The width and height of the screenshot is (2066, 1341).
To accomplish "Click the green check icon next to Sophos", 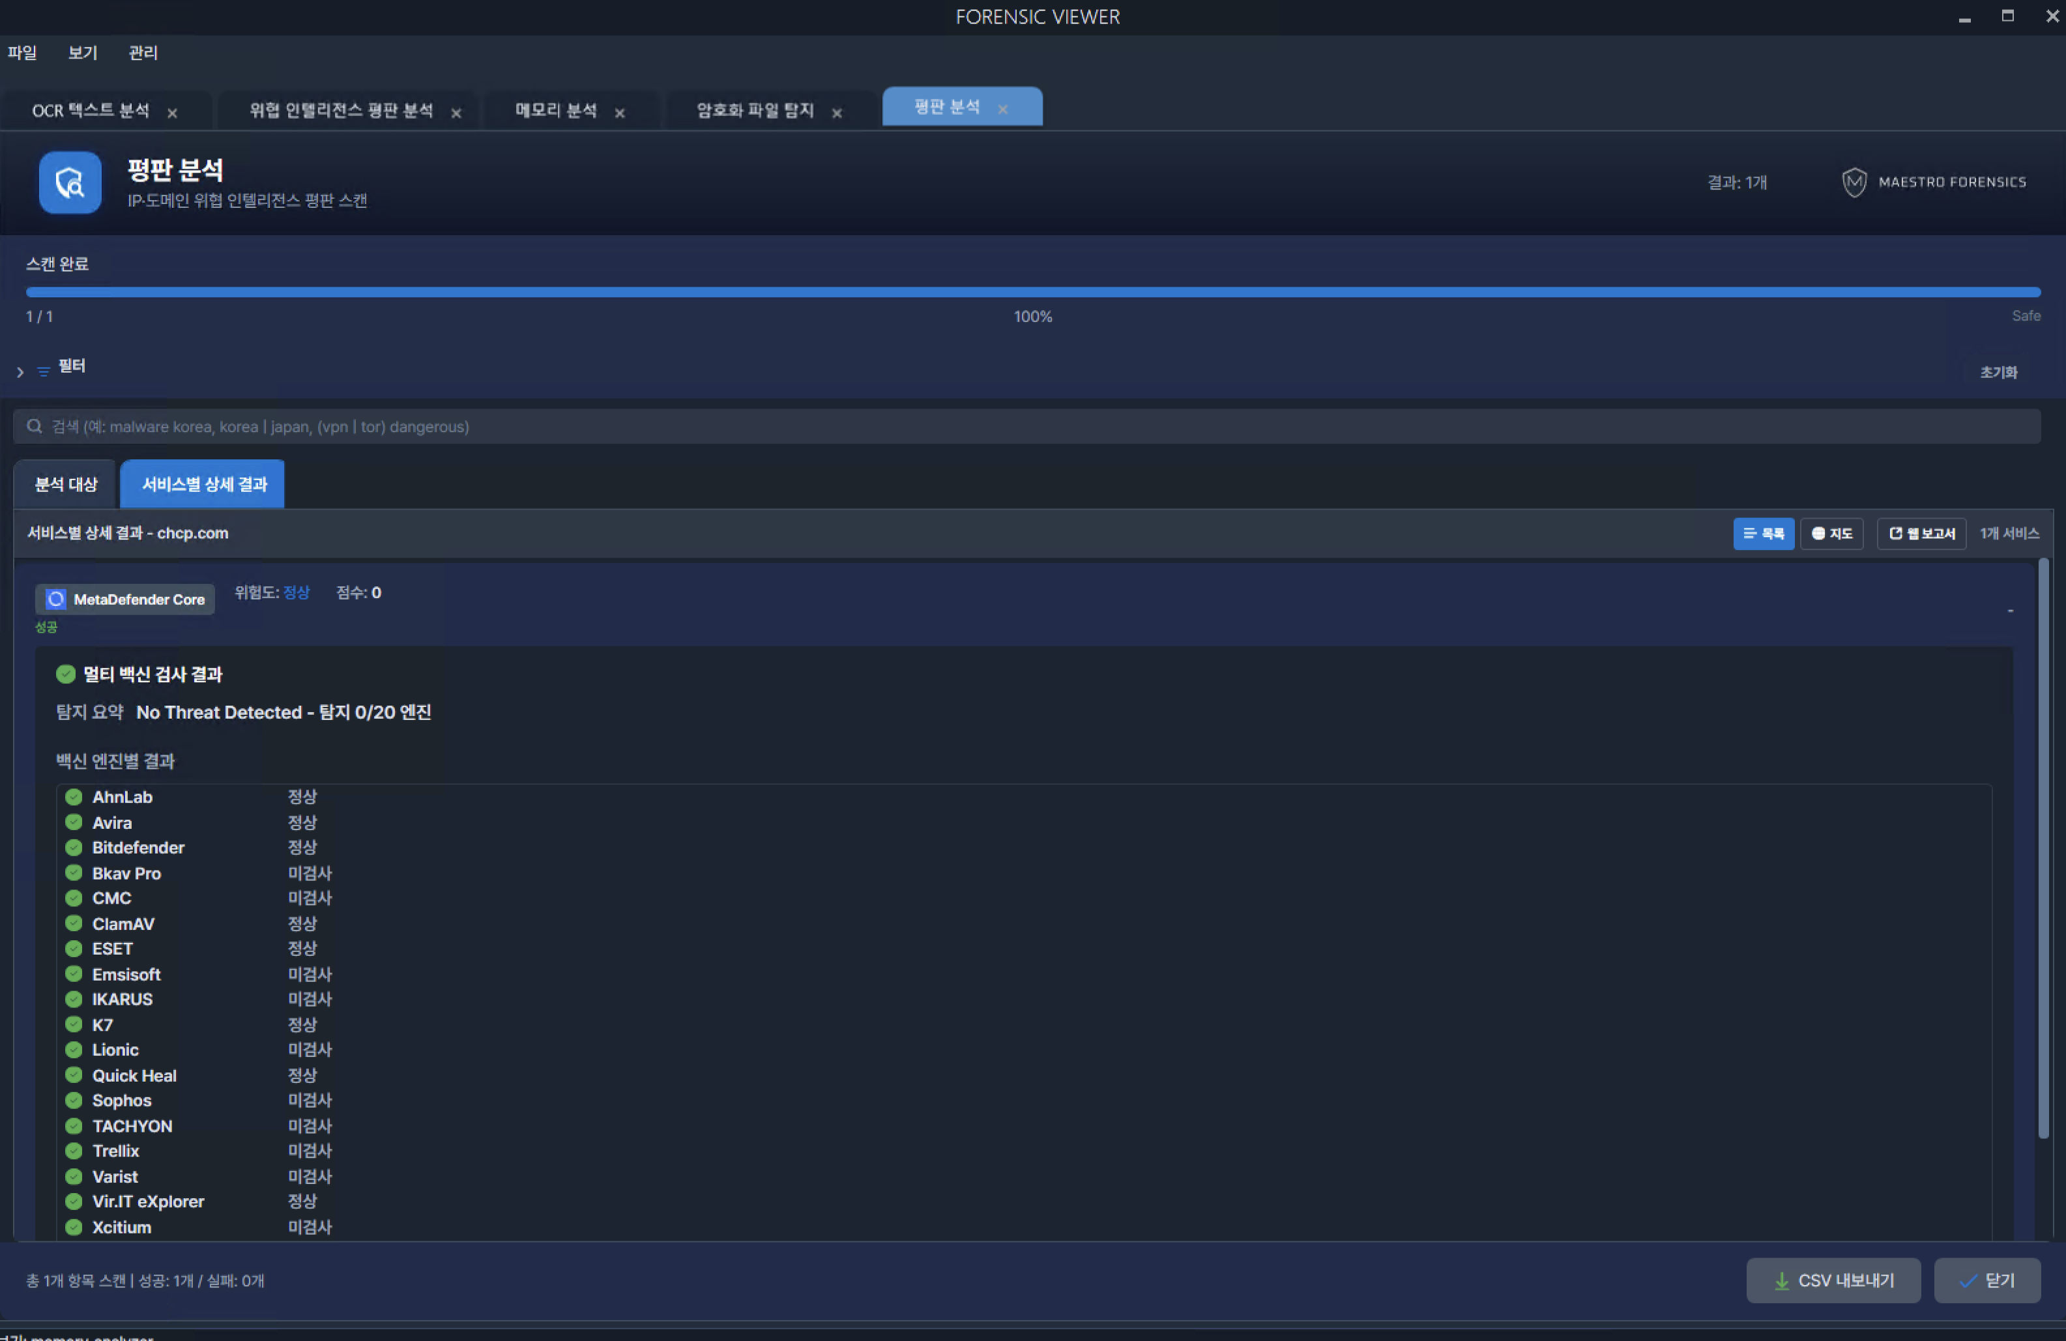I will tap(74, 1101).
